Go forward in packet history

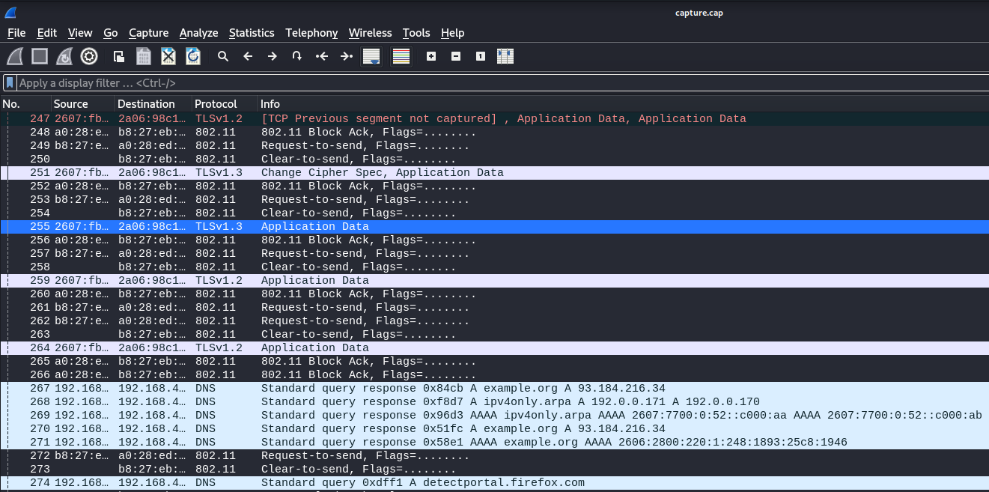click(x=273, y=56)
